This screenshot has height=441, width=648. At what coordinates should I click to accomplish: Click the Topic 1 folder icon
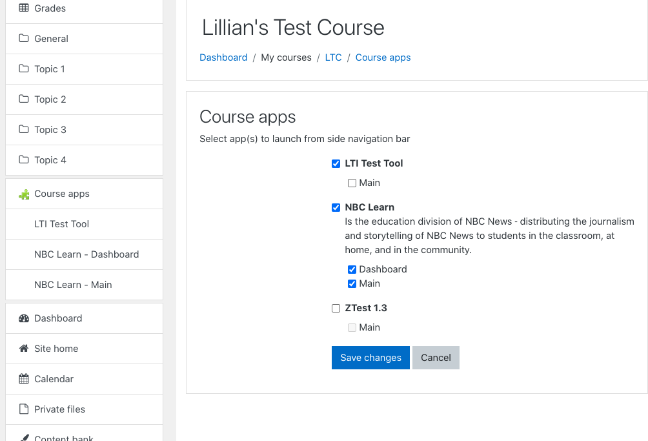click(x=24, y=68)
